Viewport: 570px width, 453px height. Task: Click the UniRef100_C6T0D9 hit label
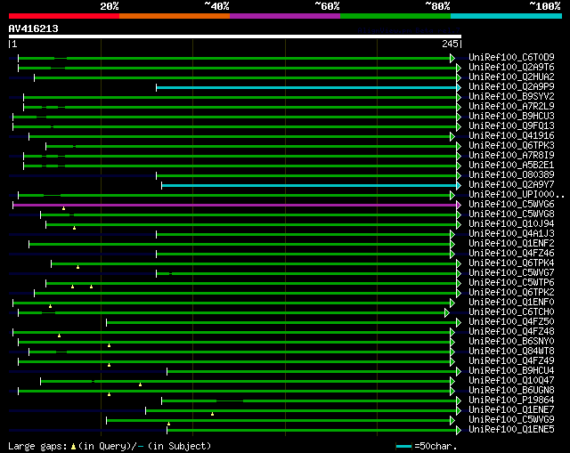tap(511, 57)
